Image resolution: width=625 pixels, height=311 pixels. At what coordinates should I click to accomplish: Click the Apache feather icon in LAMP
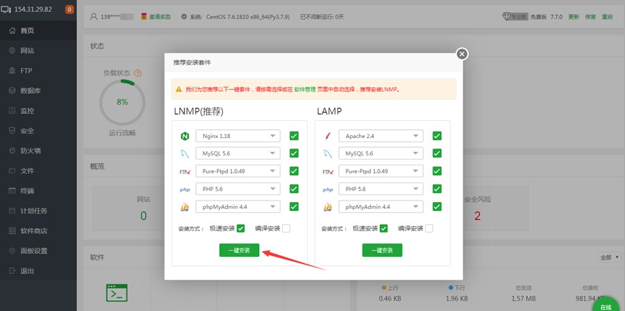pyautogui.click(x=328, y=136)
